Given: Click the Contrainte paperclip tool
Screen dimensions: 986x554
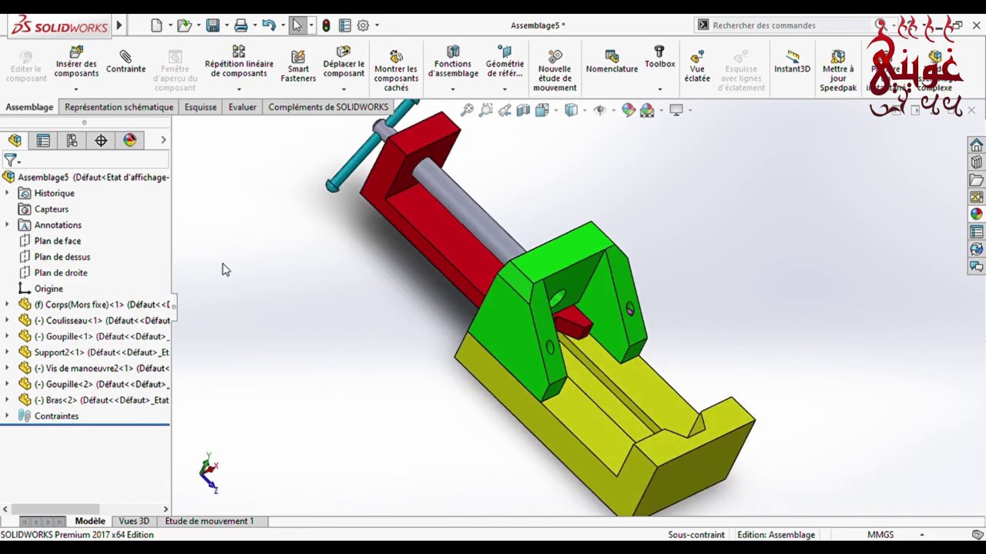Looking at the screenshot, I should click(126, 62).
